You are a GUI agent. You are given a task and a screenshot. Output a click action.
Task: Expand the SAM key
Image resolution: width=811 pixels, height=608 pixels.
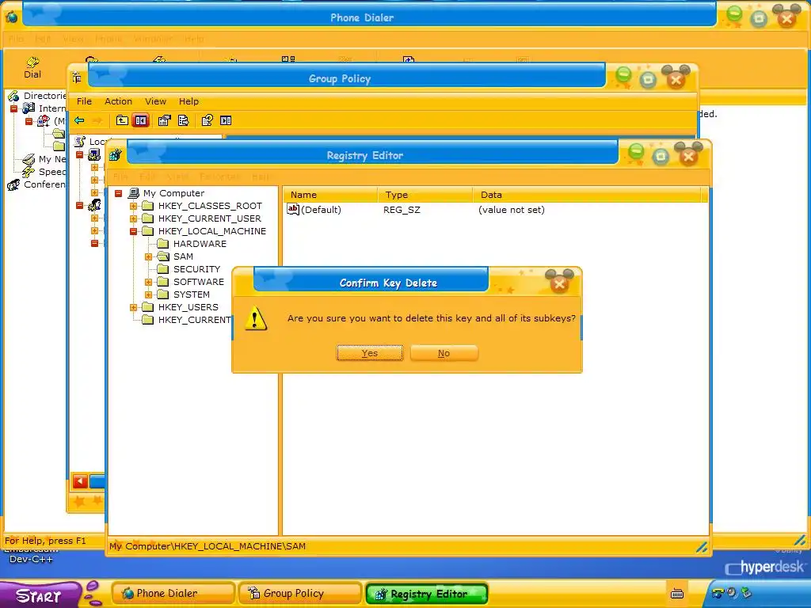pos(148,256)
